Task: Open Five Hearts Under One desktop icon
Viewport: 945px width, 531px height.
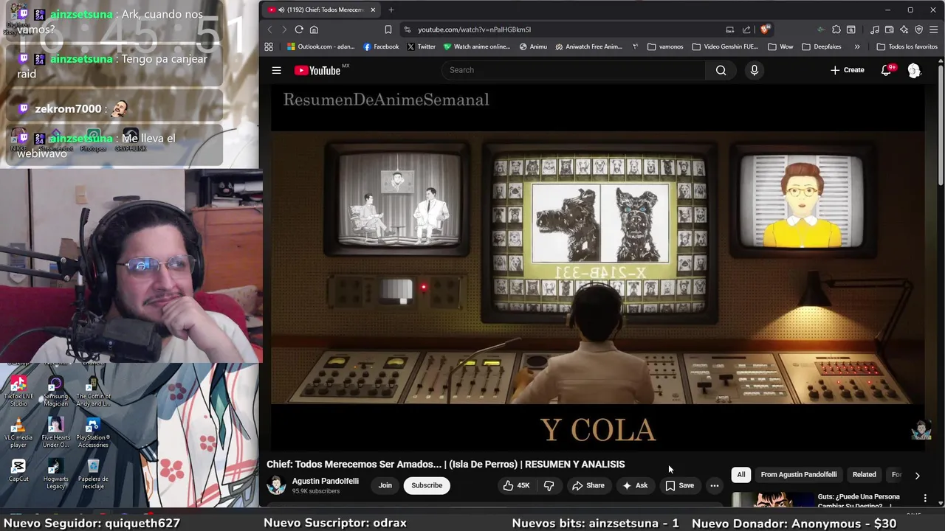Action: tap(55, 432)
